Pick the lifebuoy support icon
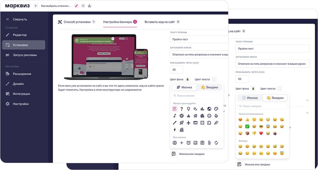Image resolution: width=318 pixels, height=170 pixels. click(182, 116)
